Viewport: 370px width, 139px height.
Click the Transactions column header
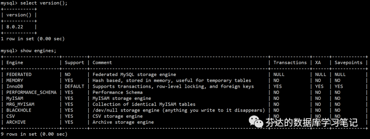[x=290, y=62]
